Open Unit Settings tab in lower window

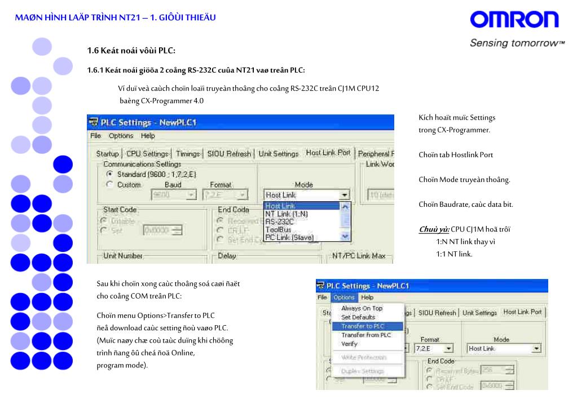[x=479, y=313]
